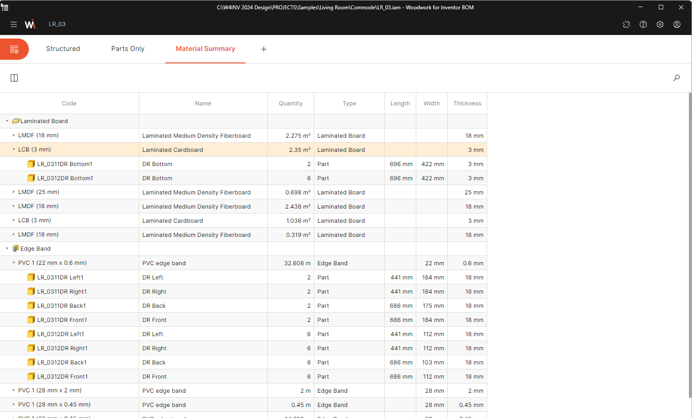Click the Edge Band category icon
This screenshot has width=692, height=418.
click(x=16, y=248)
